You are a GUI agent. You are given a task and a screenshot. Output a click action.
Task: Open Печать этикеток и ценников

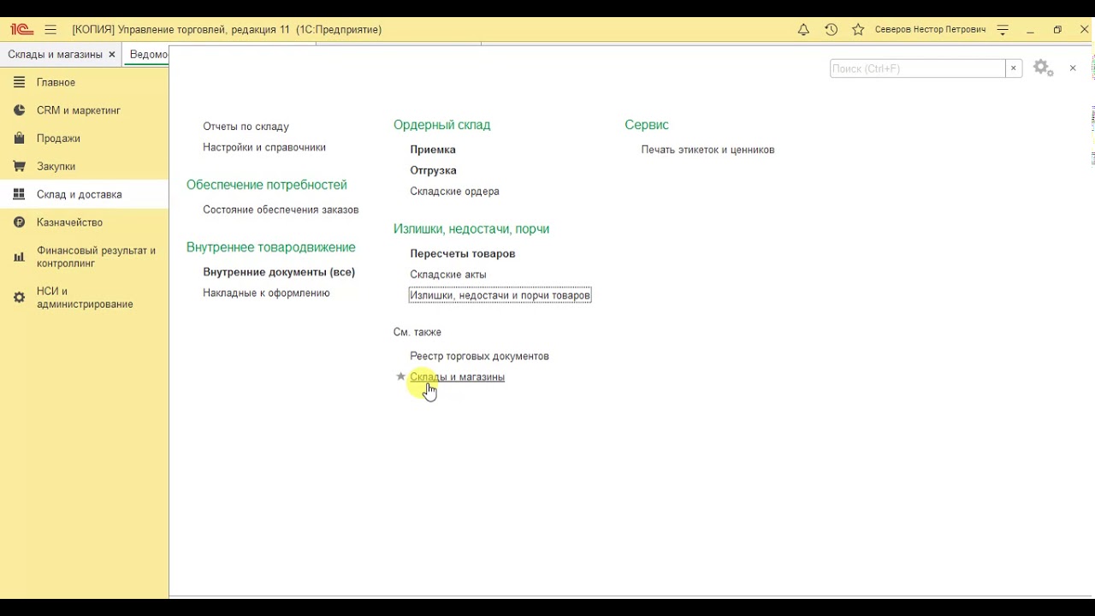click(x=707, y=150)
